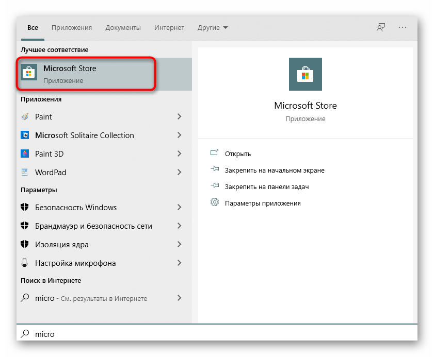Click the shield icon for Безопасность Windows

[25, 207]
